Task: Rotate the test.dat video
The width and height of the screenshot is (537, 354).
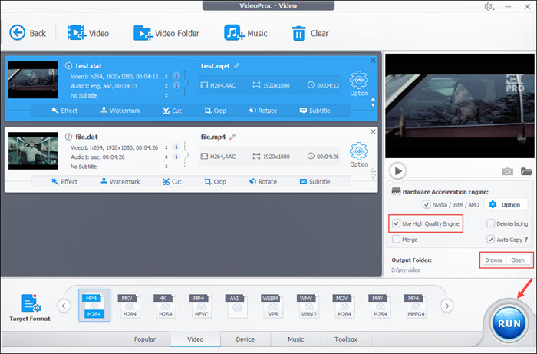Action: click(x=263, y=111)
